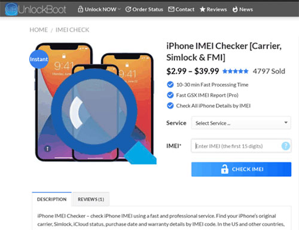Click the refresh icon beside Order Status
Screen dimensions: 299x230
(x=128, y=10)
